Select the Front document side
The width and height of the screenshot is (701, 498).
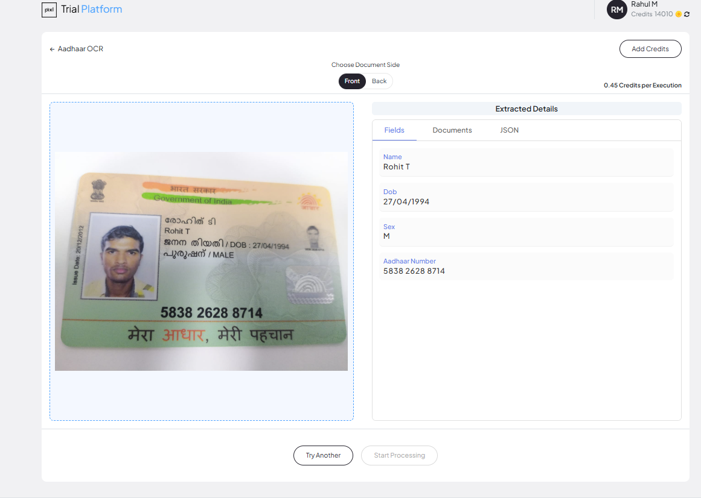352,81
